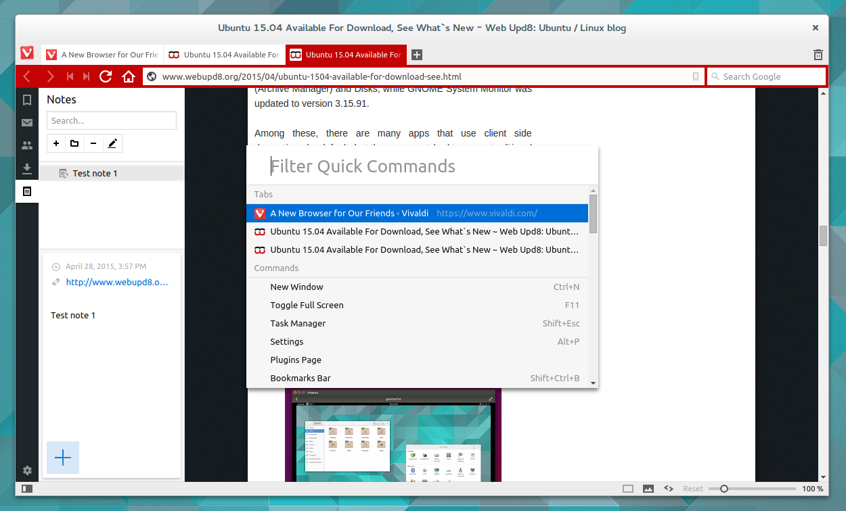This screenshot has width=846, height=511.
Task: Choose Plugins Page command
Action: click(x=418, y=360)
